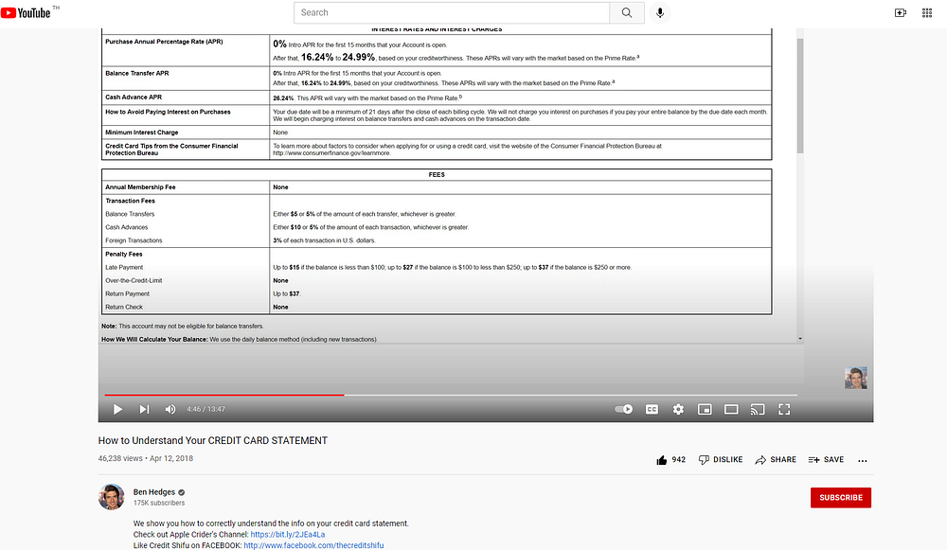This screenshot has height=550, width=947.
Task: Open the more actions ellipsis menu
Action: click(863, 460)
